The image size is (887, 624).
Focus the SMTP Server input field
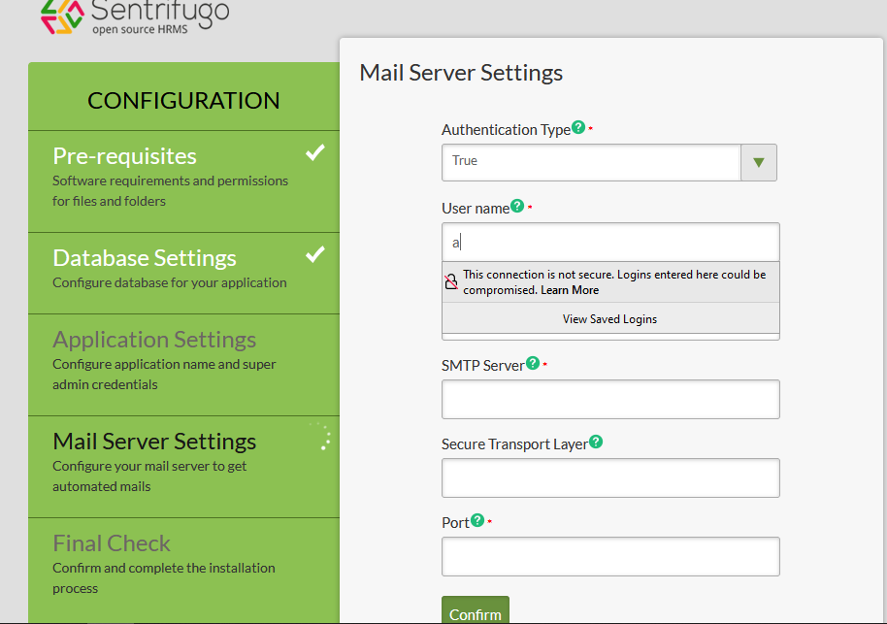click(610, 399)
